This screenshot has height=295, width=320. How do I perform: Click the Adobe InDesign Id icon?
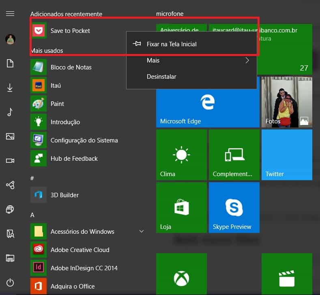tap(39, 268)
